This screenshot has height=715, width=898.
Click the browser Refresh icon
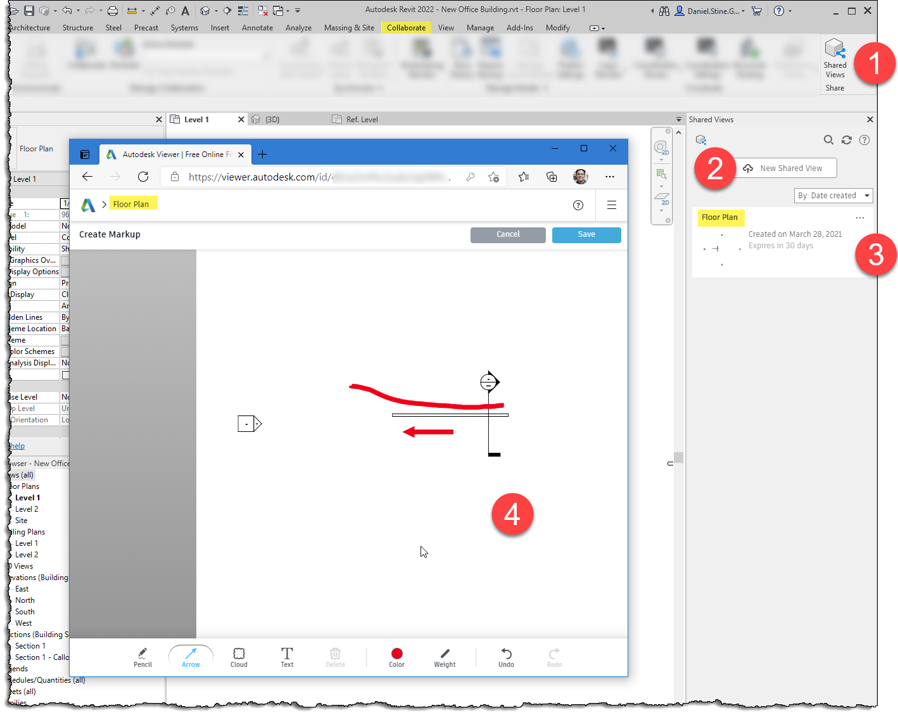click(x=143, y=177)
